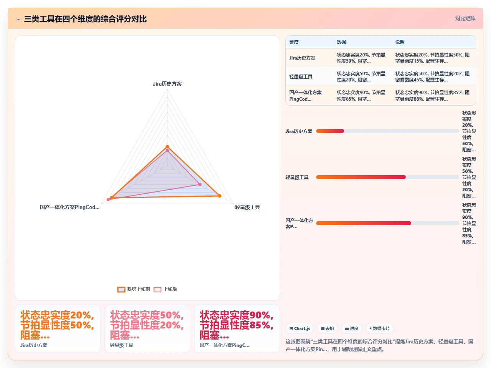This screenshot has width=491, height=368.
Task: Select the 数据卡片 tag chip
Action: tap(379, 328)
